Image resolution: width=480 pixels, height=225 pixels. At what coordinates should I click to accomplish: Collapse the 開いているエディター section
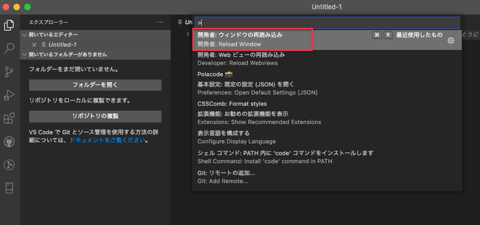click(x=95, y=35)
